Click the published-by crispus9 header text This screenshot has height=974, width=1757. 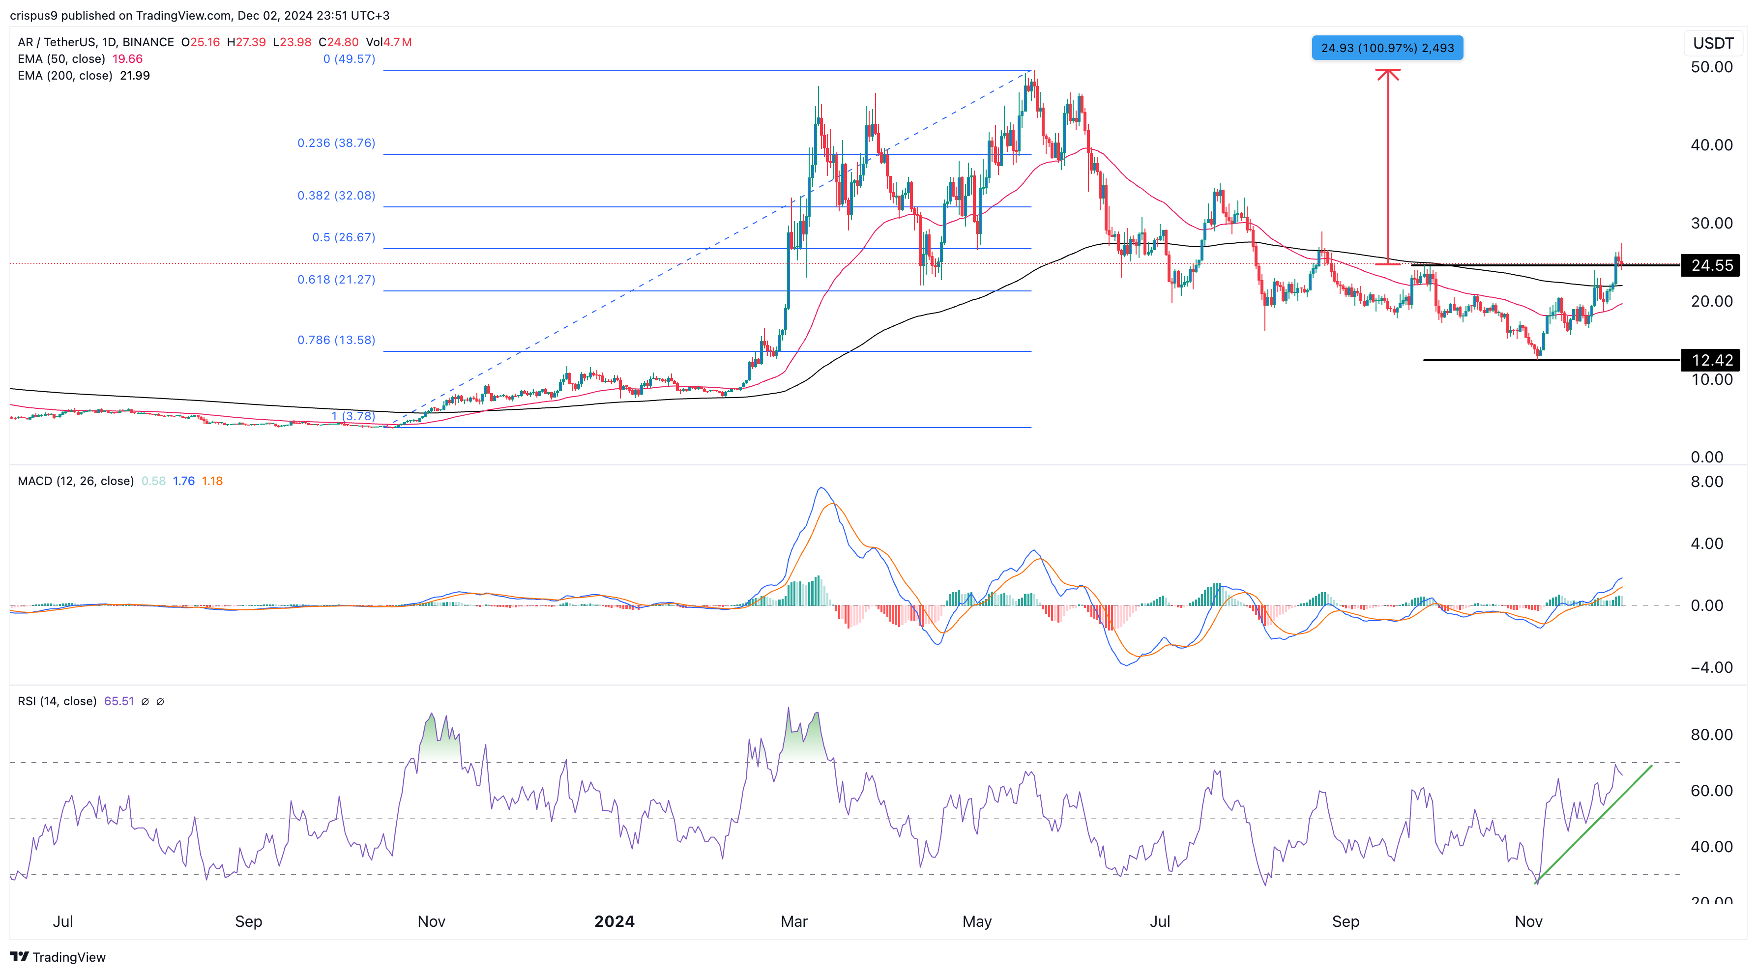pyautogui.click(x=200, y=15)
